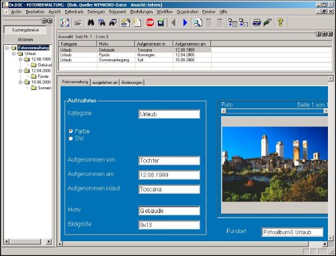Click the save icon with green checkmark
Screen dimensions: 336x256
[161, 23]
